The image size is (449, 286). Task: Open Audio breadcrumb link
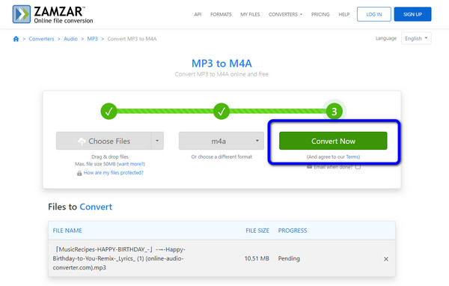[x=70, y=39]
